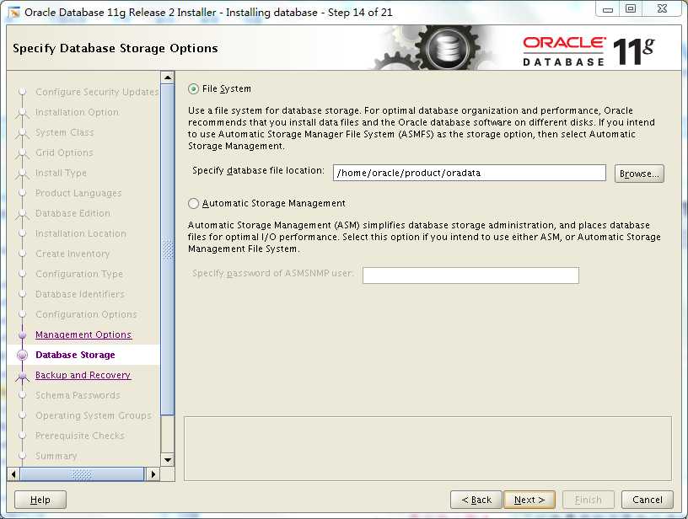Minimize the installer window

click(x=608, y=9)
